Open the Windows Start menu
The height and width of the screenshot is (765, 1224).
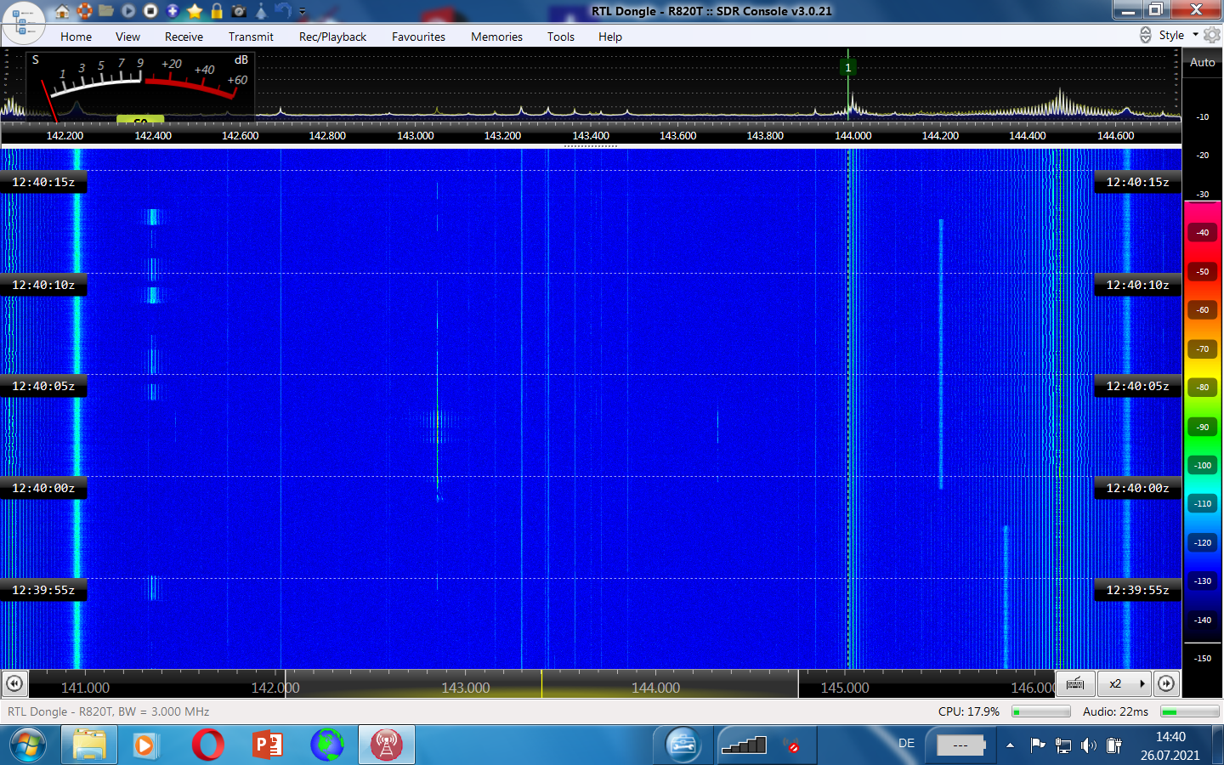point(28,745)
